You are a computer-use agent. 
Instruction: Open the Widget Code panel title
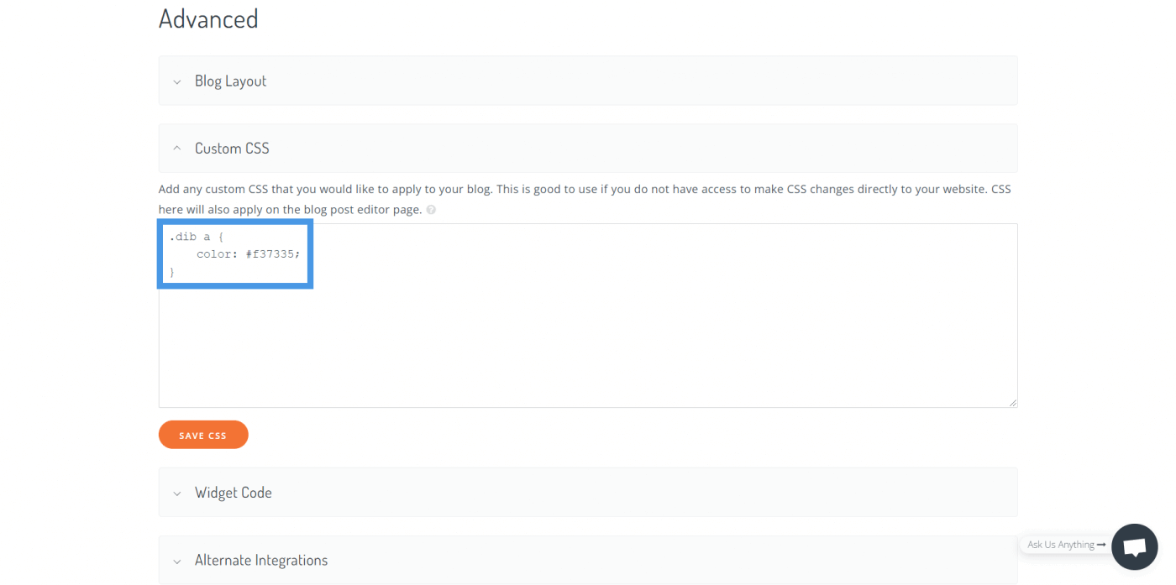pyautogui.click(x=234, y=493)
